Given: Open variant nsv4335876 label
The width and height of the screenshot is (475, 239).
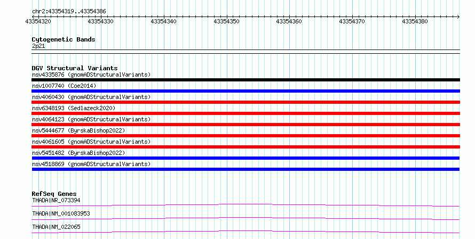Looking at the screenshot, I should pyautogui.click(x=91, y=75).
